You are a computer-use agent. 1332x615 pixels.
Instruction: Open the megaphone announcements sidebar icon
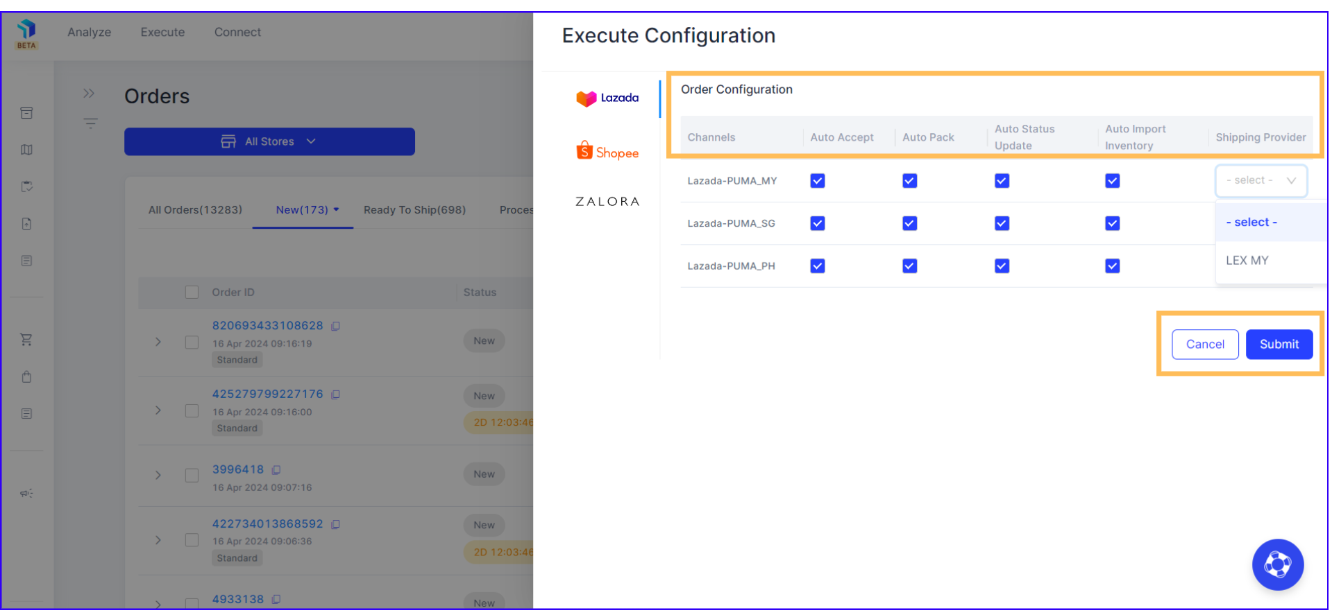coord(26,494)
